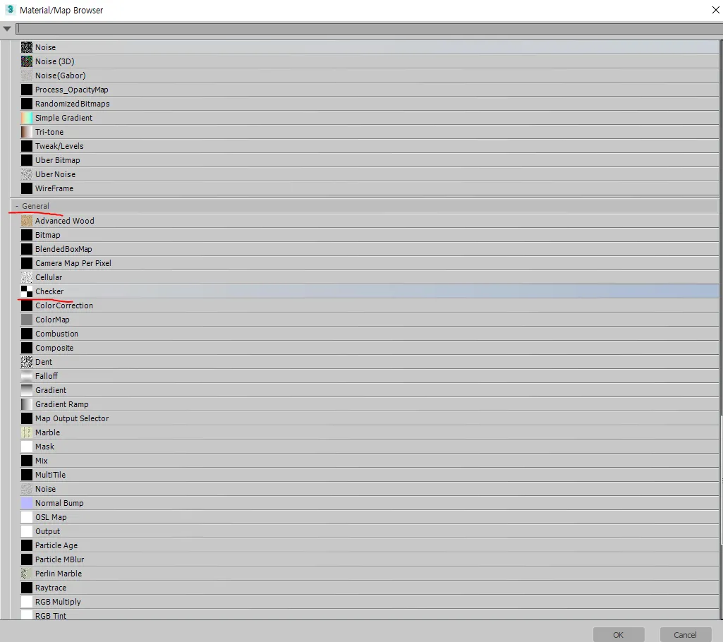The width and height of the screenshot is (723, 642).
Task: Click the Normal Bump map icon
Action: coord(27,503)
